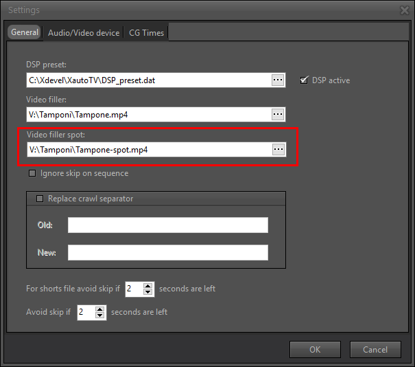Image resolution: width=415 pixels, height=367 pixels.
Task: Browse for the Video filler file
Action: click(x=278, y=115)
